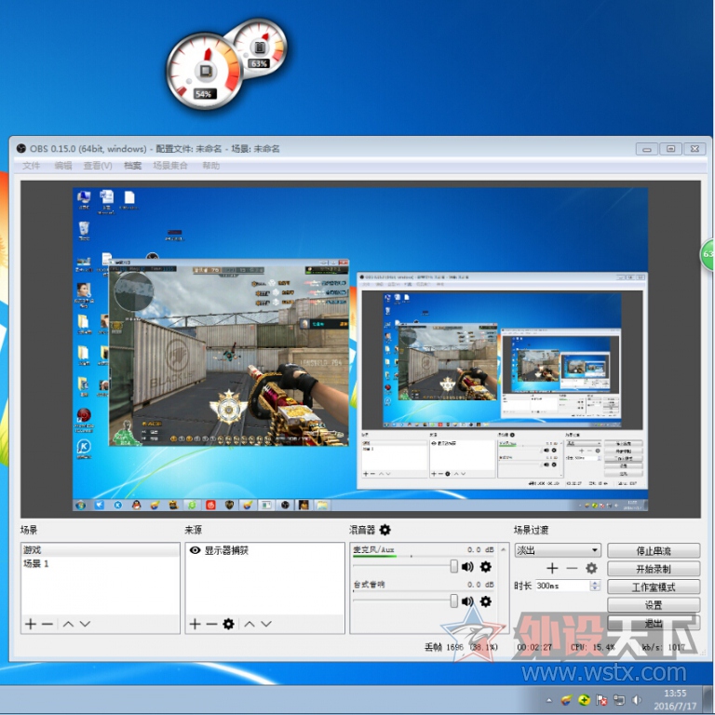Click the kb/s 1017 bitrate status
The width and height of the screenshot is (715, 715).
[664, 647]
